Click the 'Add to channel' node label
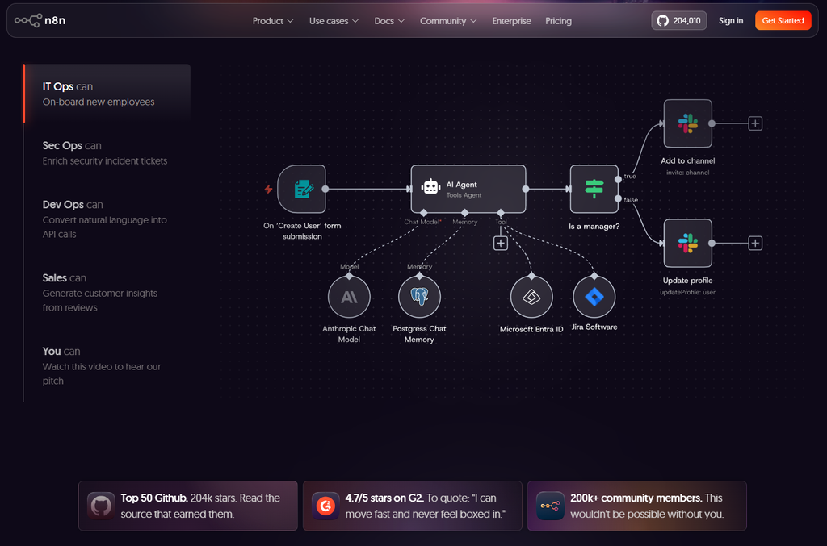This screenshot has height=546, width=827. pos(688,161)
